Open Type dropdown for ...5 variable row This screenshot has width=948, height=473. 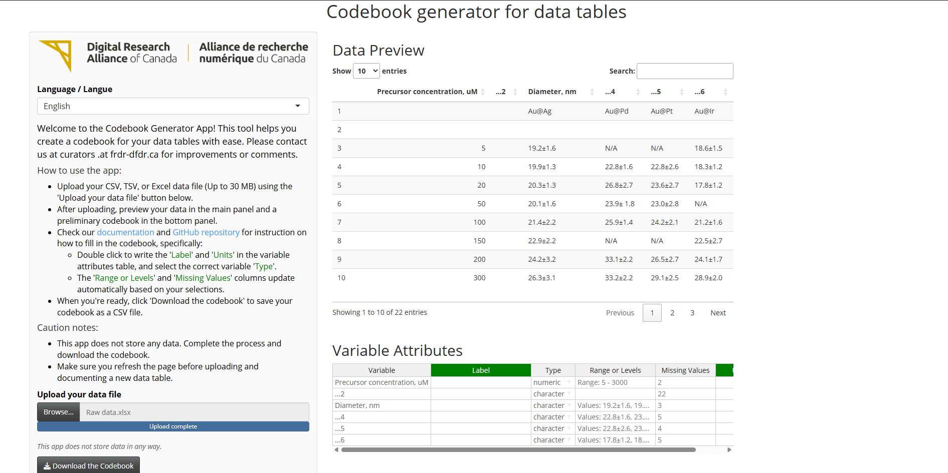[x=569, y=428]
